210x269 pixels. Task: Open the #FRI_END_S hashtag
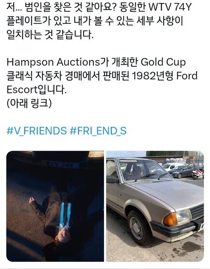point(98,131)
